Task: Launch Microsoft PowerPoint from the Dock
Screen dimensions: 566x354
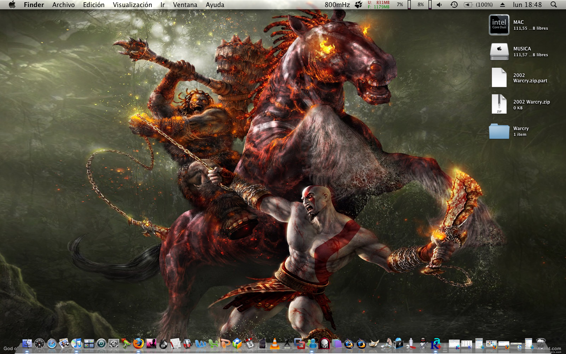Action: (x=225, y=343)
